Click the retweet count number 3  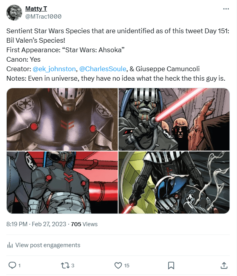click(73, 265)
